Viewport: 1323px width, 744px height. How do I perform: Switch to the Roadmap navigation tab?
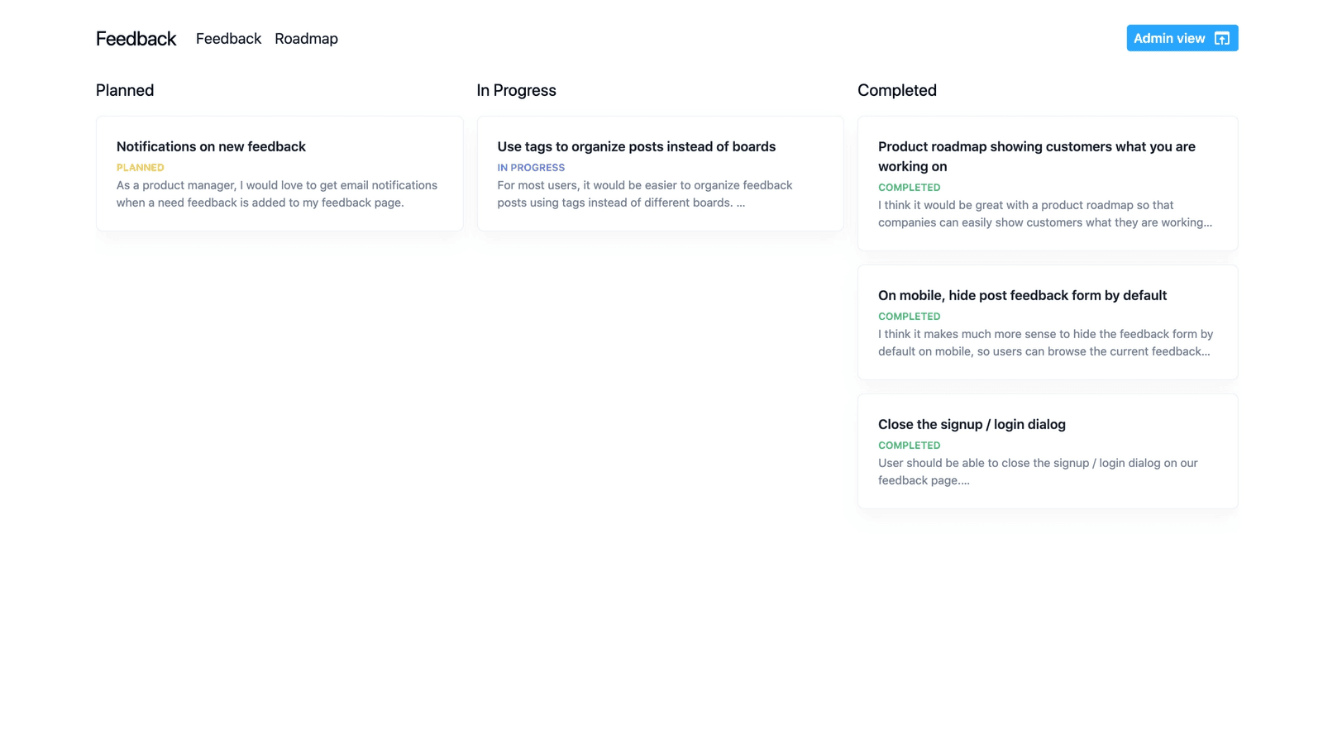pyautogui.click(x=306, y=39)
